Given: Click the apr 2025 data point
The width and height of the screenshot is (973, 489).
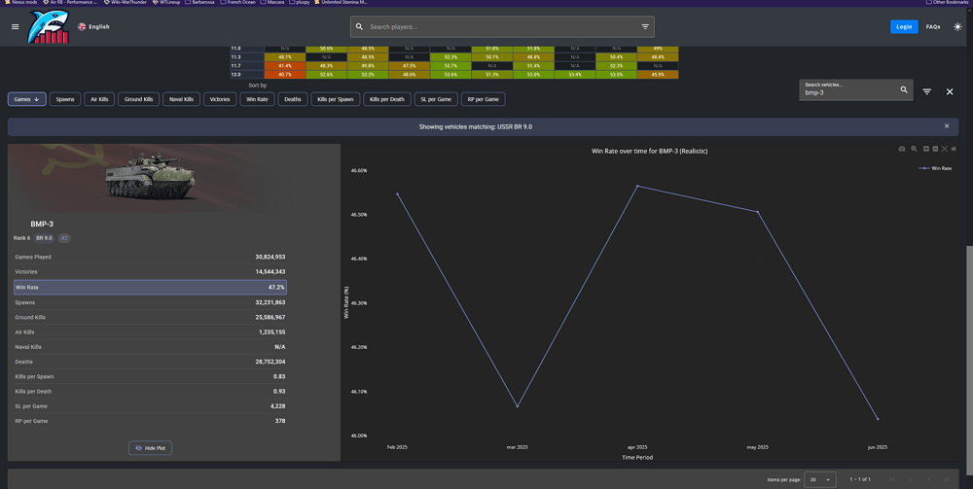Looking at the screenshot, I should 637,186.
